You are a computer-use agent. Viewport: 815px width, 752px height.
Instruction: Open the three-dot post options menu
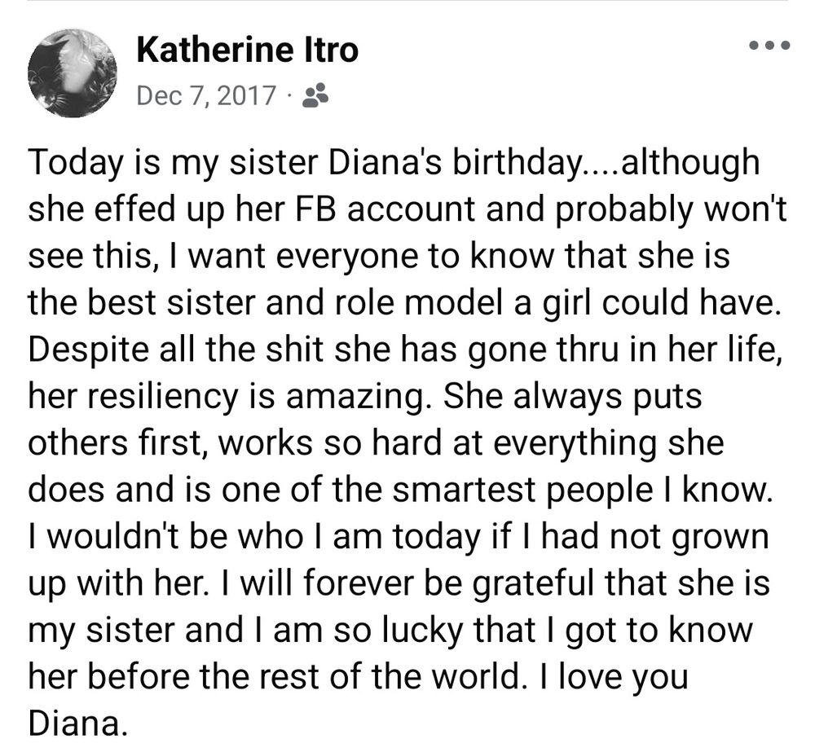coord(769,46)
